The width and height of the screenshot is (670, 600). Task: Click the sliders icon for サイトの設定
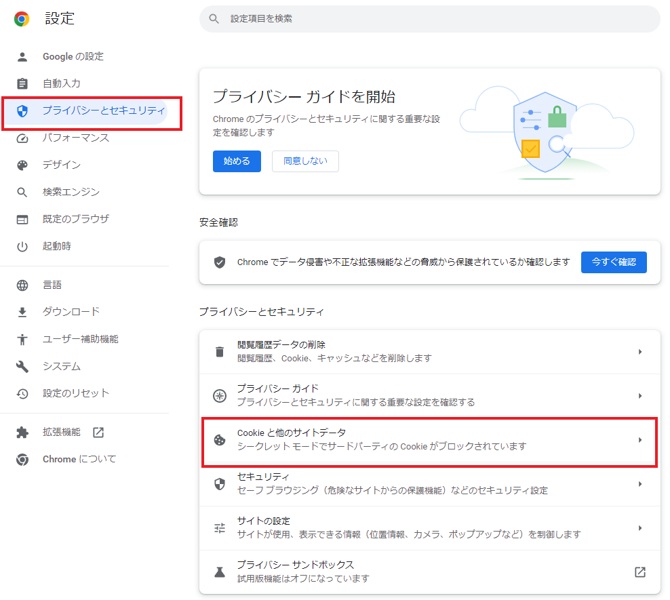pyautogui.click(x=220, y=528)
